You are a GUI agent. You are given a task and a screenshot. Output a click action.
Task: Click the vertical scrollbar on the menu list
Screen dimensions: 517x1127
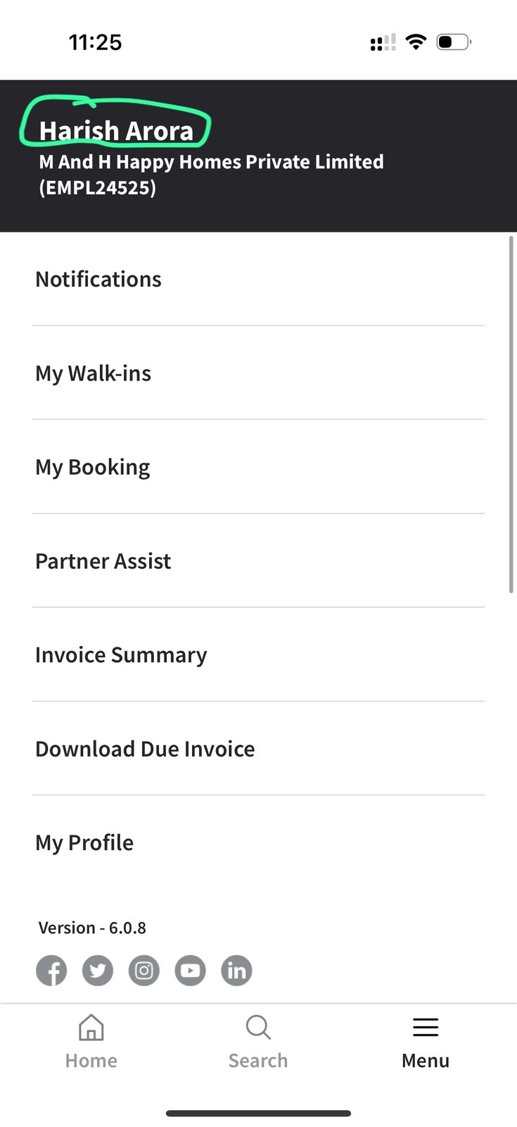tap(511, 414)
